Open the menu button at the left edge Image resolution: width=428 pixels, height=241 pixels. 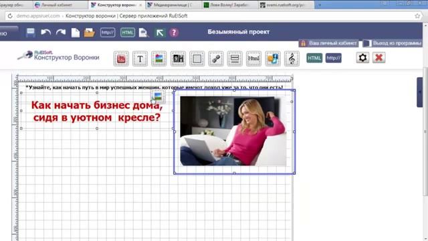pos(8,33)
